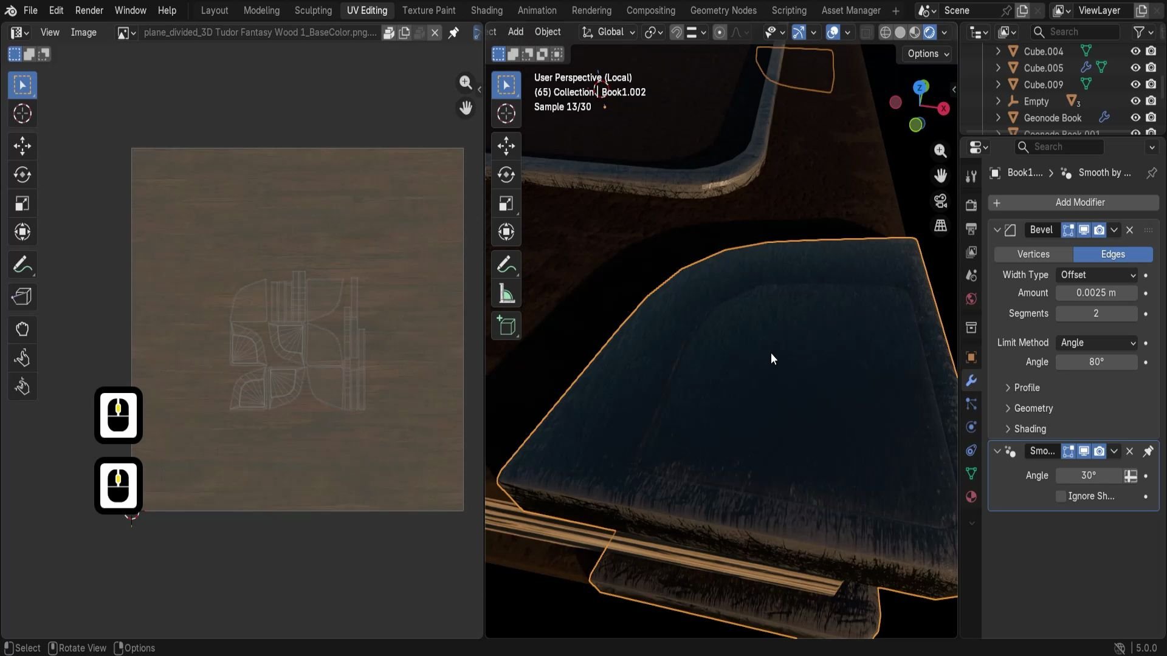Toggle the Ignore Sharp checkbox
The image size is (1167, 656).
point(1061,496)
